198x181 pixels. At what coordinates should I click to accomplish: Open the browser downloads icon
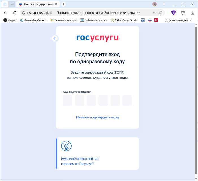193,13
